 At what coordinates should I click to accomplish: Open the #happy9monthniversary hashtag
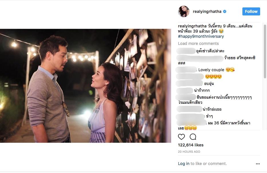201,36
